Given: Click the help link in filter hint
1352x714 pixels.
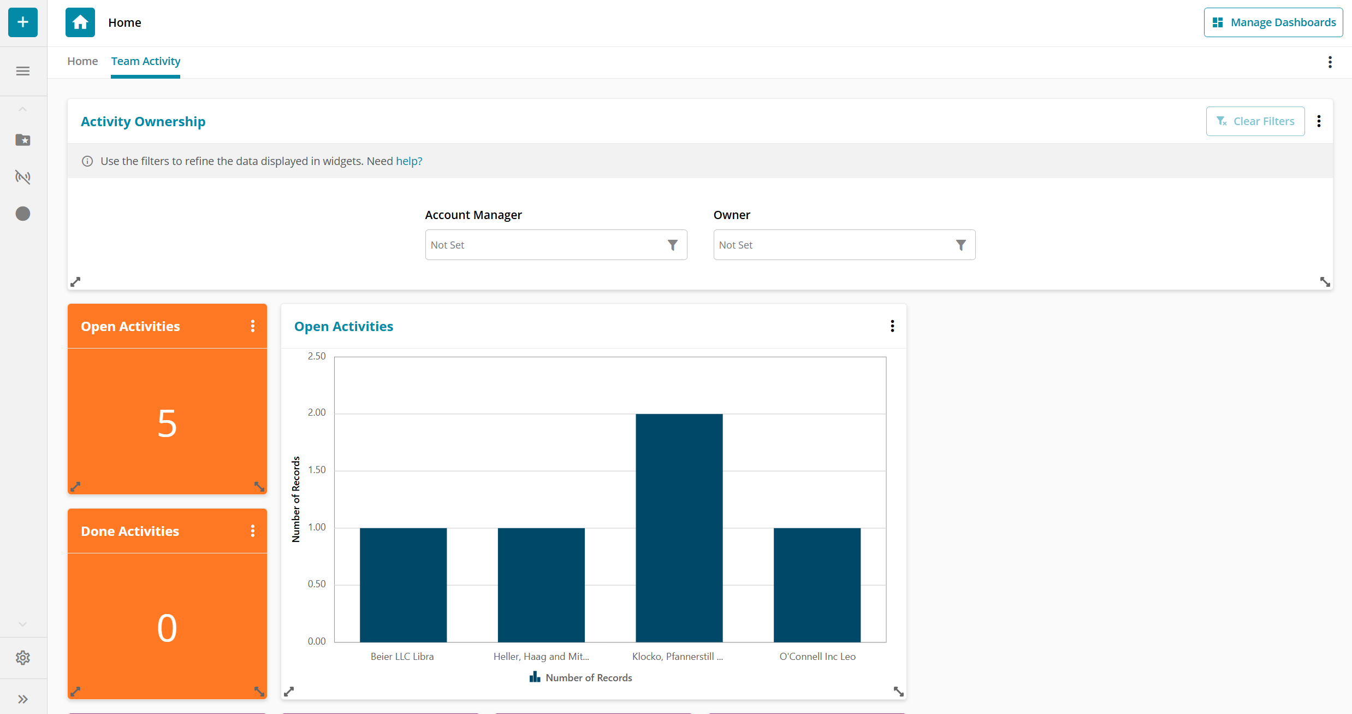Looking at the screenshot, I should [409, 161].
